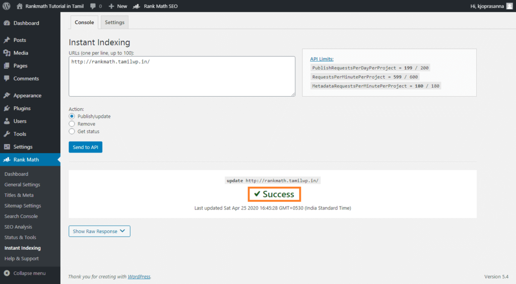Open the API Limits link

coord(322,59)
